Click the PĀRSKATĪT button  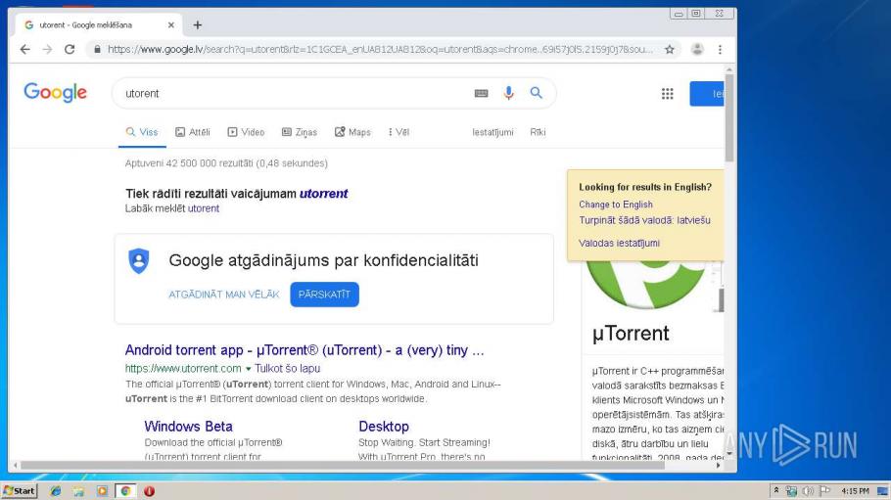(324, 295)
